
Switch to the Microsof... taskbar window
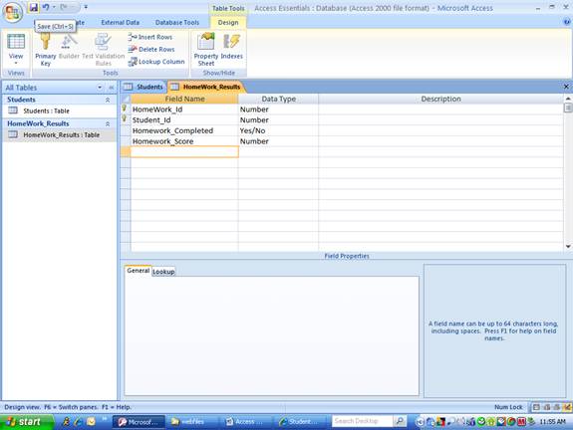click(x=139, y=422)
